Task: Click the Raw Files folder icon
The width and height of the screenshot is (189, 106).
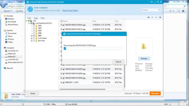Action: [x=36, y=41]
